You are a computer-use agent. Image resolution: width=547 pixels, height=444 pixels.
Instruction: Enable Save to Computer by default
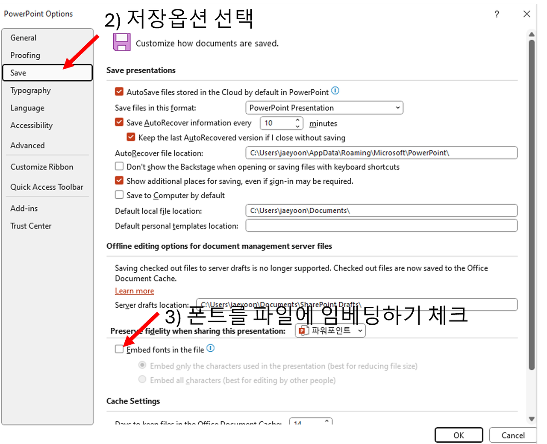tap(119, 195)
